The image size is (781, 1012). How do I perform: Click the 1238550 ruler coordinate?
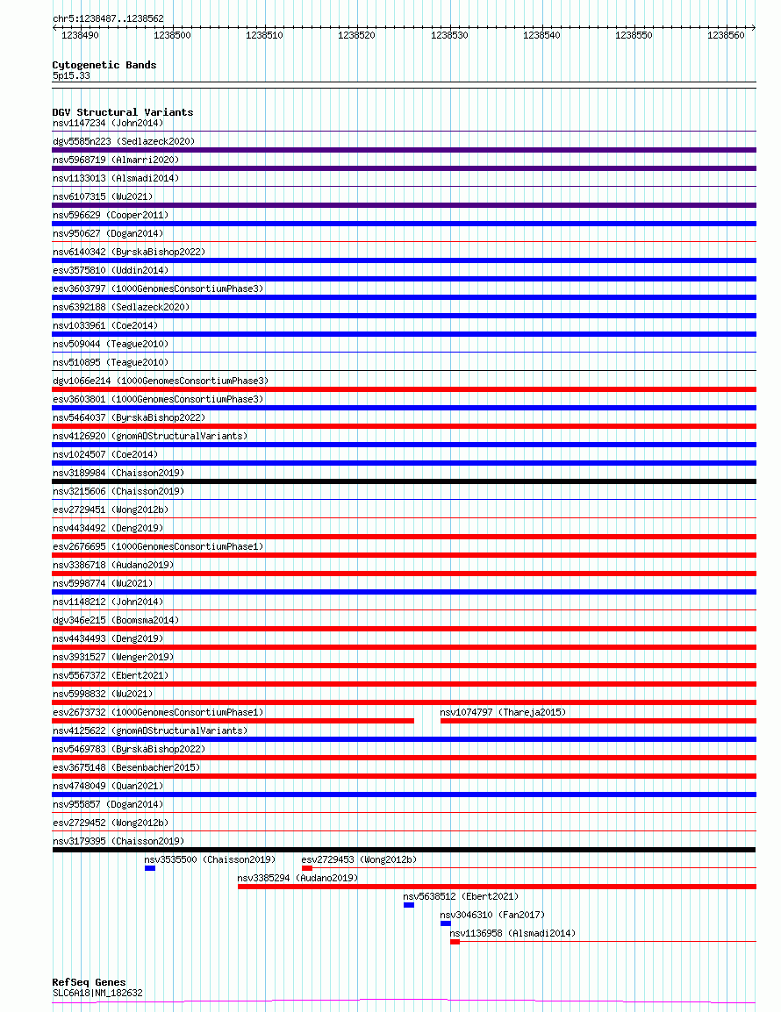point(634,35)
